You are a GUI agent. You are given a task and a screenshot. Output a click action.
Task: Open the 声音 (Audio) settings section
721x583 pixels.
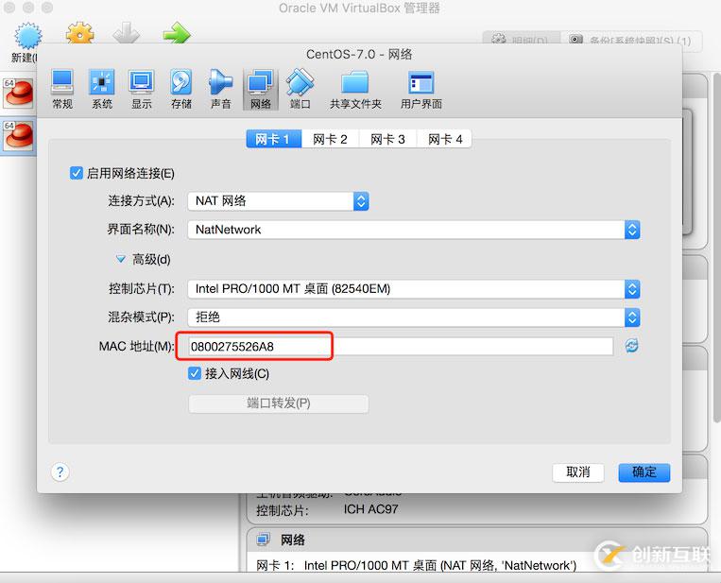(x=221, y=89)
